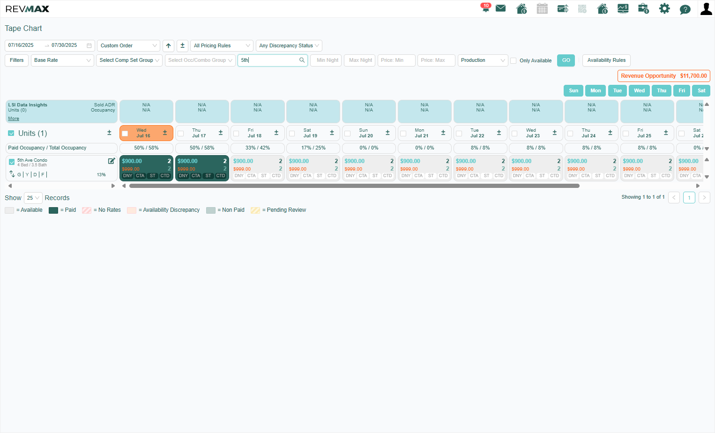Select the Fri weekday filter tab

coord(682,90)
